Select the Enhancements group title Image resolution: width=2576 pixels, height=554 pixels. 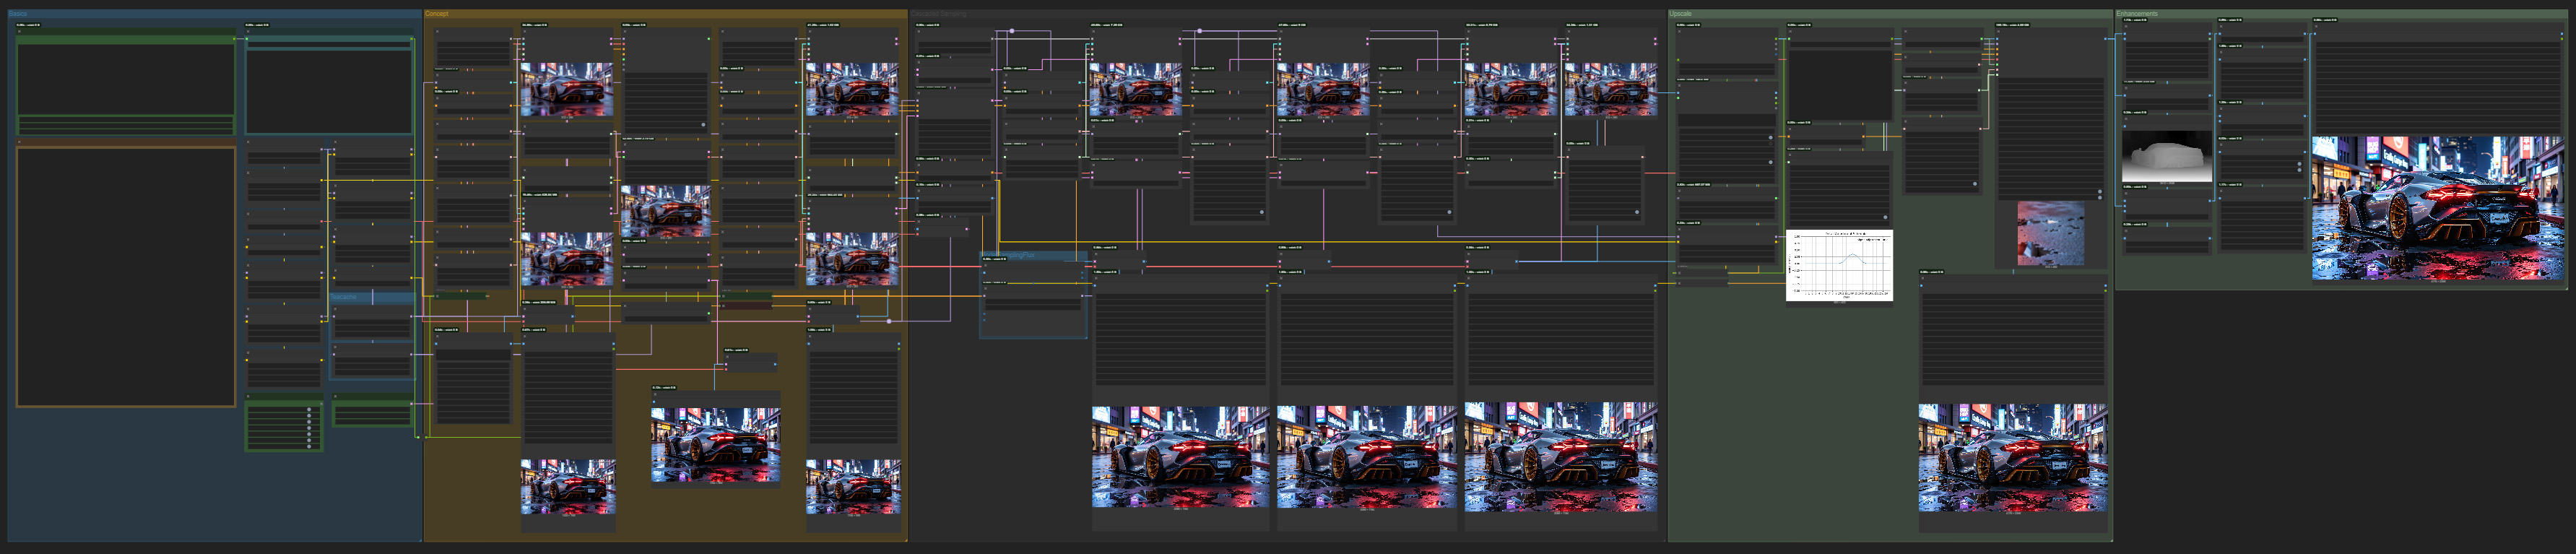(x=2137, y=14)
